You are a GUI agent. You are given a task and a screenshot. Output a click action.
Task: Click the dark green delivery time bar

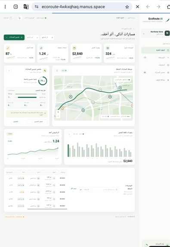[x=27, y=97]
